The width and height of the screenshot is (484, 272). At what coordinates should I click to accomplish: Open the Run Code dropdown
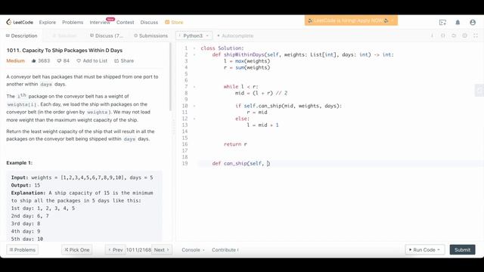pos(425,250)
